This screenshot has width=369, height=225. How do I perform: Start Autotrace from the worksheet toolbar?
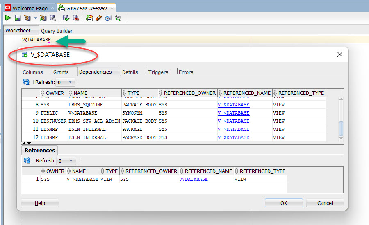[x=43, y=18]
